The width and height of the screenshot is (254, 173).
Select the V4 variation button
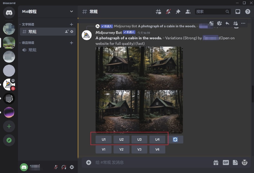click(x=157, y=149)
